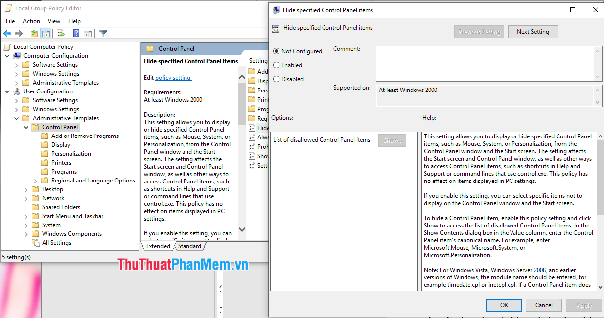Click the Up one level folder icon
This screenshot has height=318, width=604.
[x=34, y=33]
